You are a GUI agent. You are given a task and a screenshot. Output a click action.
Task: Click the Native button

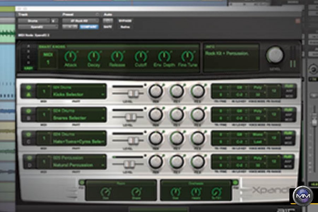[125, 27]
